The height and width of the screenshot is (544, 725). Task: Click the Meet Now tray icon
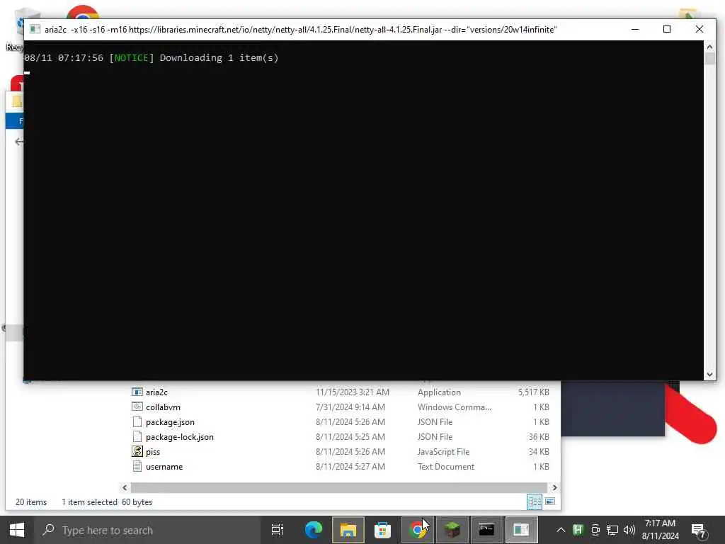pos(595,530)
